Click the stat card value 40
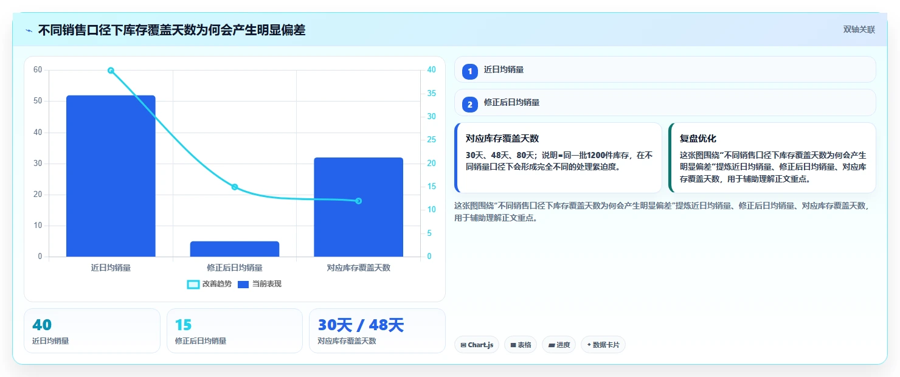Screen dimensions: 900x377 [42, 325]
